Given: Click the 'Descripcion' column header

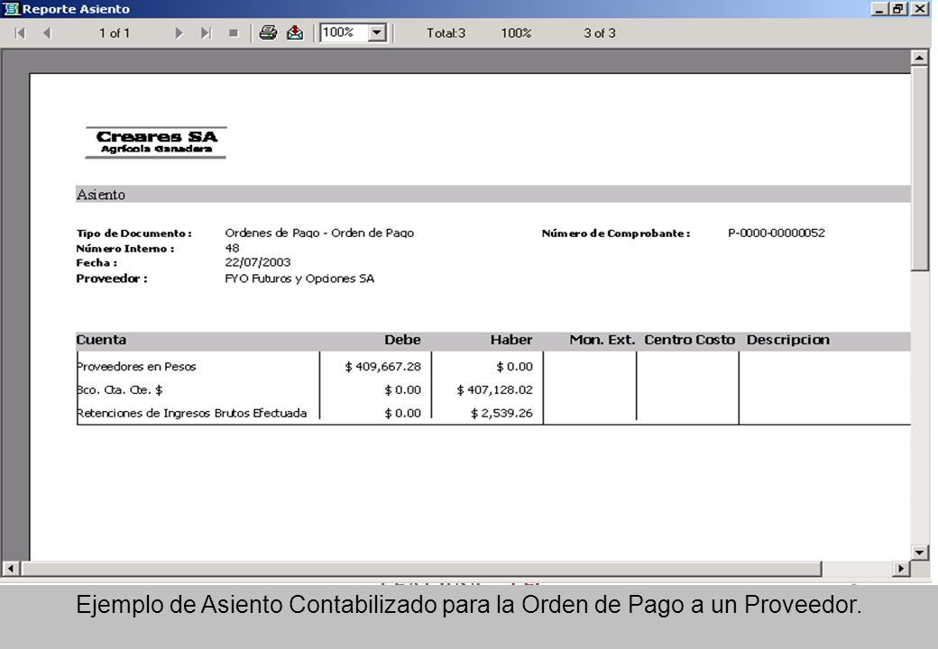Looking at the screenshot, I should tap(788, 340).
